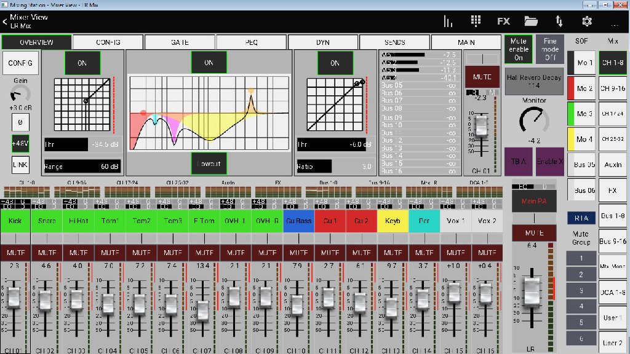Toggle the Gate ON button

pyautogui.click(x=82, y=63)
